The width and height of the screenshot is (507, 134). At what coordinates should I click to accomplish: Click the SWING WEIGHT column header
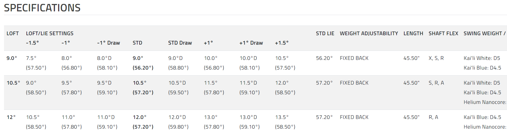click(484, 33)
